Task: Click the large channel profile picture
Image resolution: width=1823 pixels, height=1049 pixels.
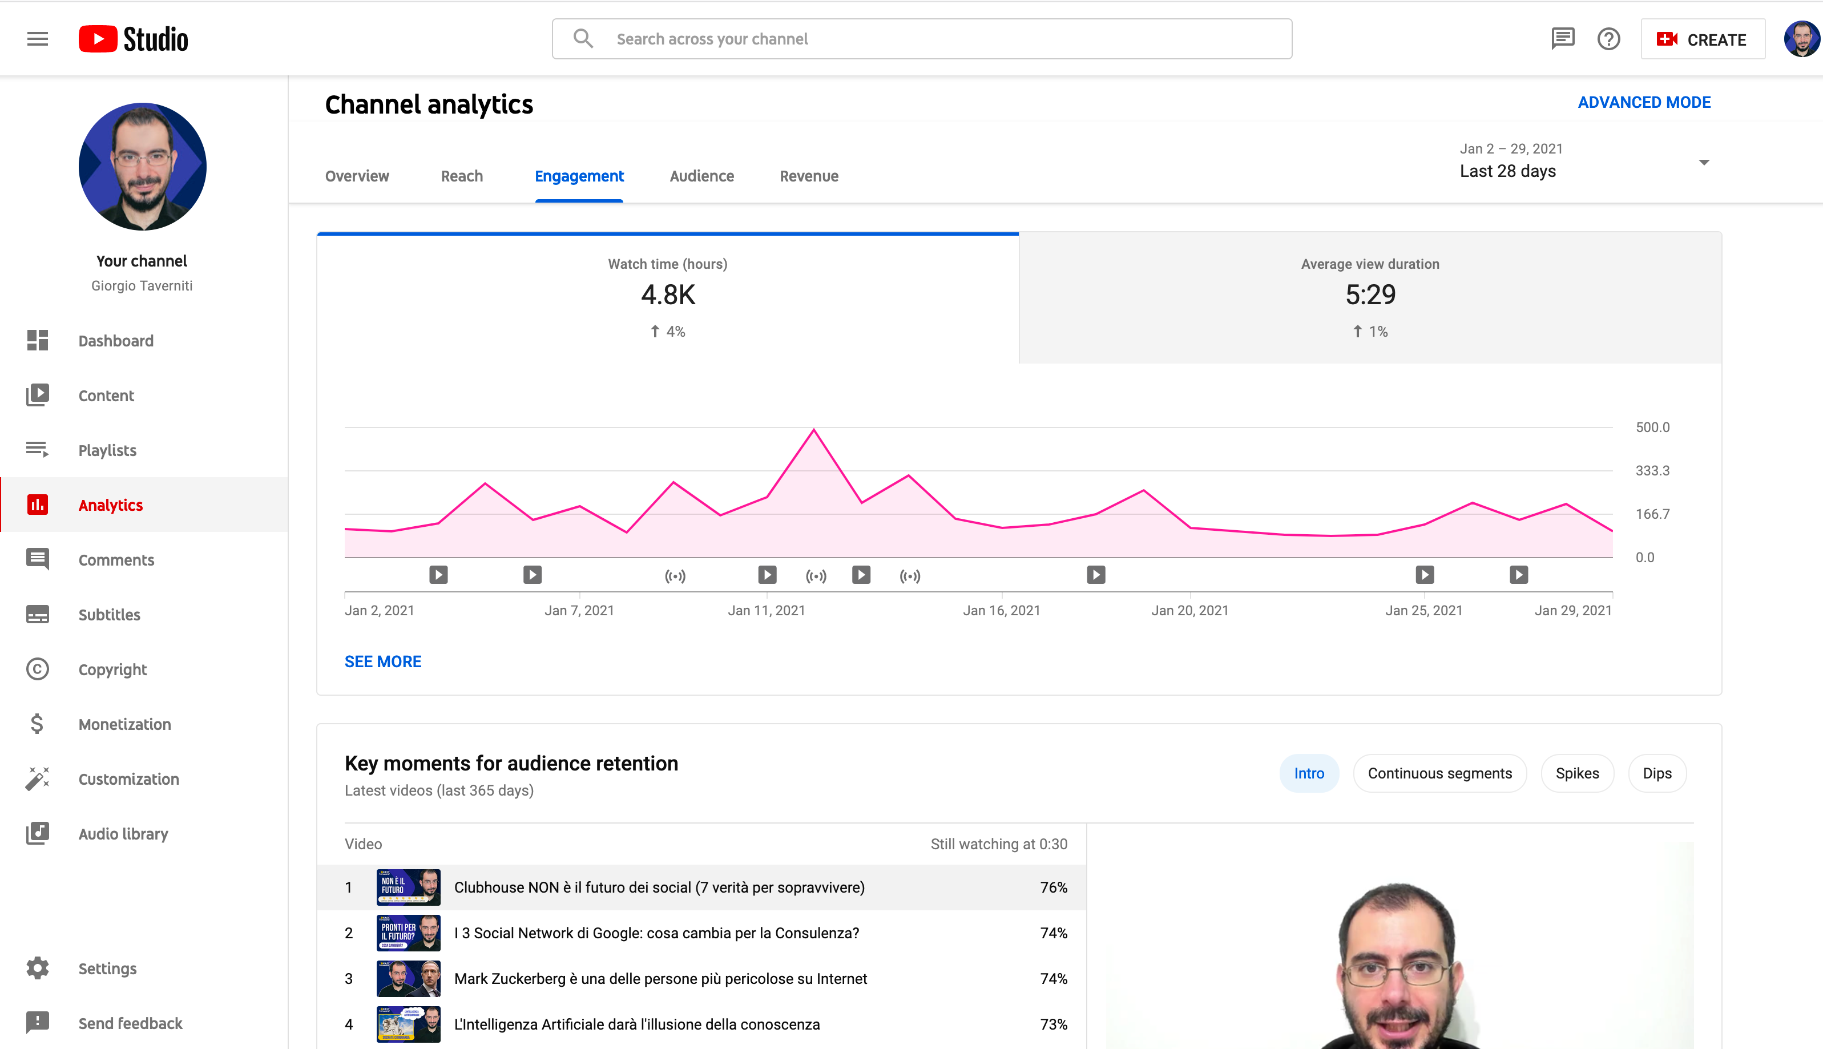Action: click(x=143, y=167)
